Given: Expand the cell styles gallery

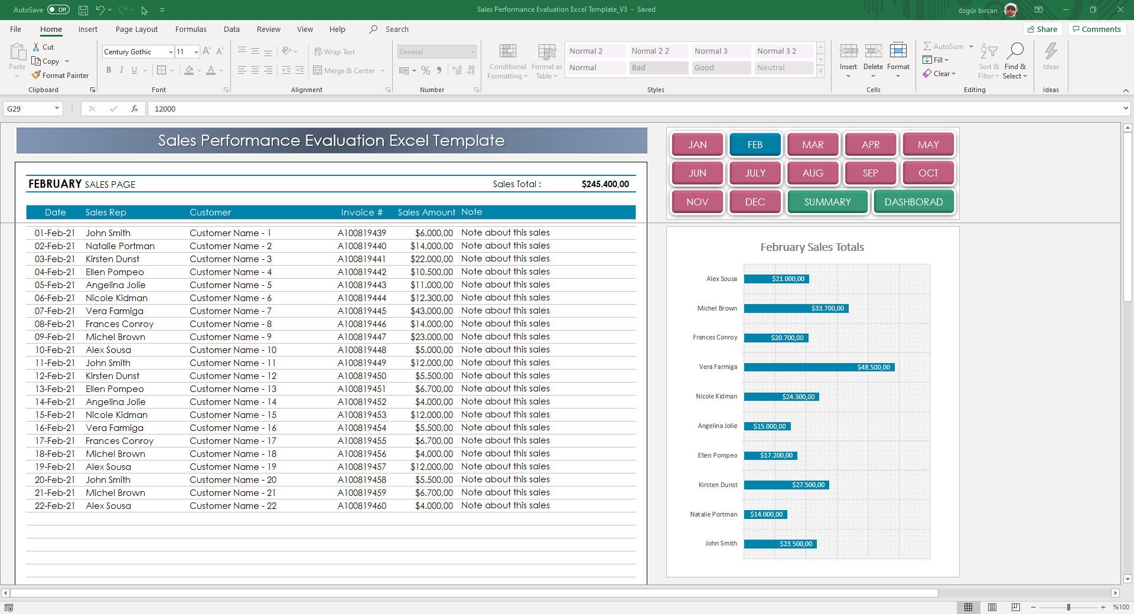Looking at the screenshot, I should tap(821, 70).
